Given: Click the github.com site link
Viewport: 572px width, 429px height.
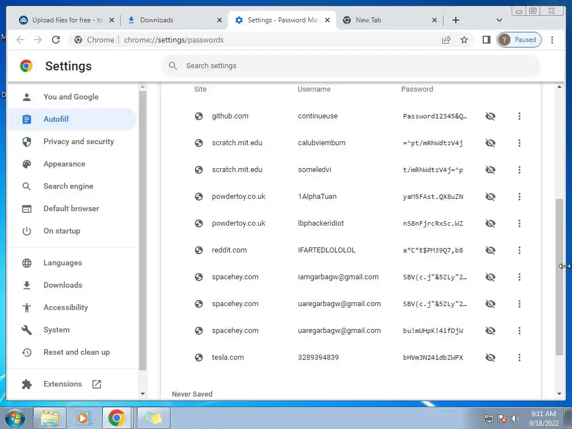Looking at the screenshot, I should [230, 116].
